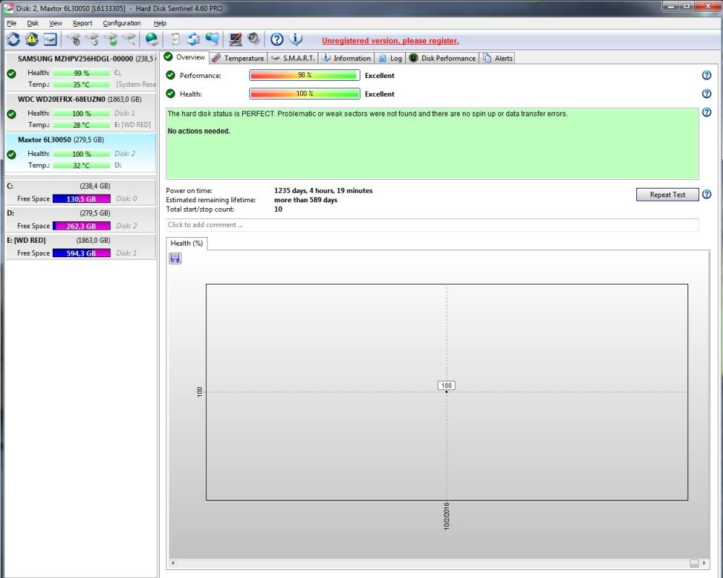723x578 pixels.
Task: Click the refresh icon with yellow warning triangle
Action: [x=32, y=40]
